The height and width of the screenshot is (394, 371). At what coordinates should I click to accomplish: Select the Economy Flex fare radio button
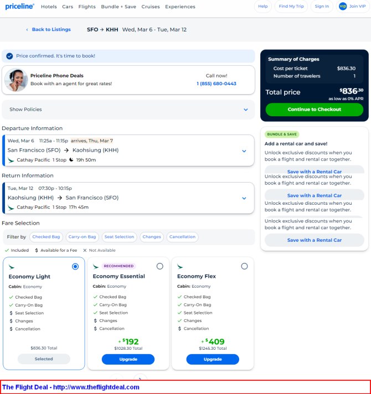tap(244, 266)
